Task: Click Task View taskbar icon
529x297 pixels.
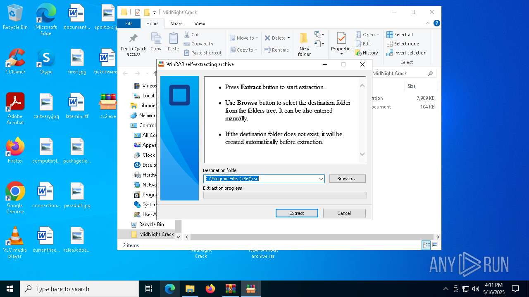Action: click(x=149, y=289)
